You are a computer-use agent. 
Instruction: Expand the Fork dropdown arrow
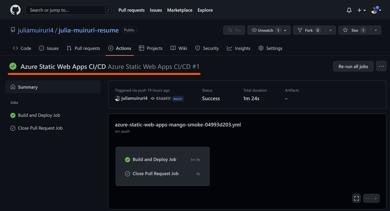330,30
